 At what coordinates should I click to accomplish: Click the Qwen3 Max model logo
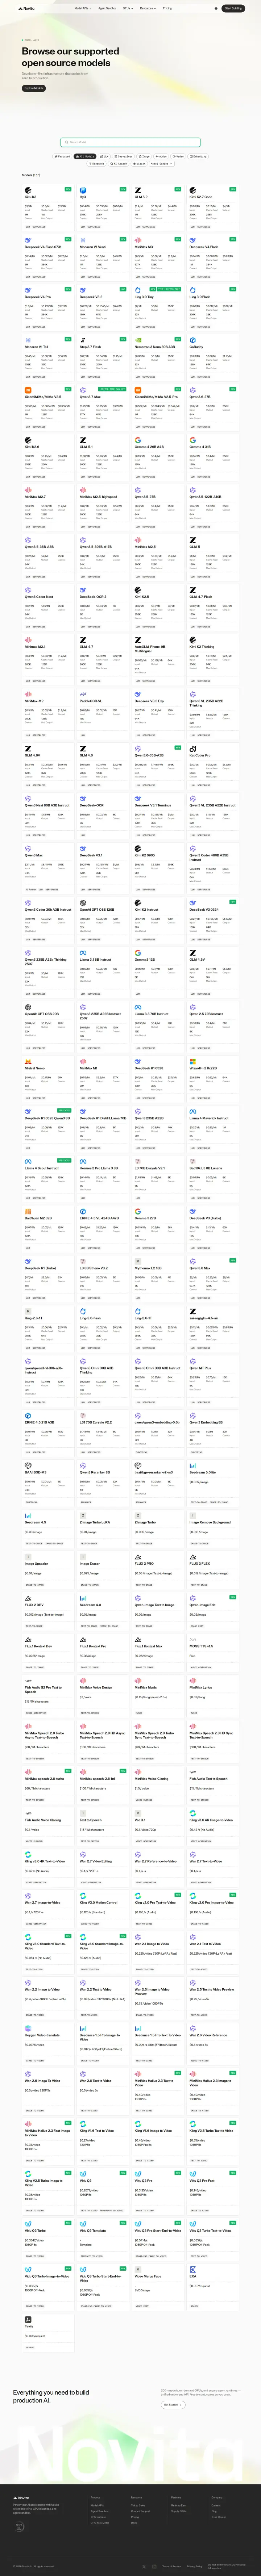coord(28,849)
